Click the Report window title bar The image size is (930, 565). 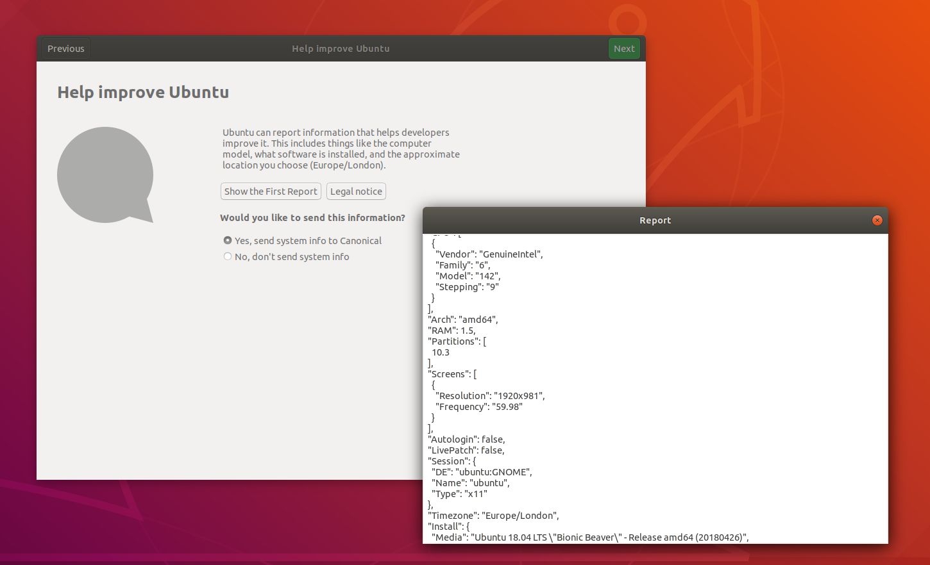click(655, 220)
